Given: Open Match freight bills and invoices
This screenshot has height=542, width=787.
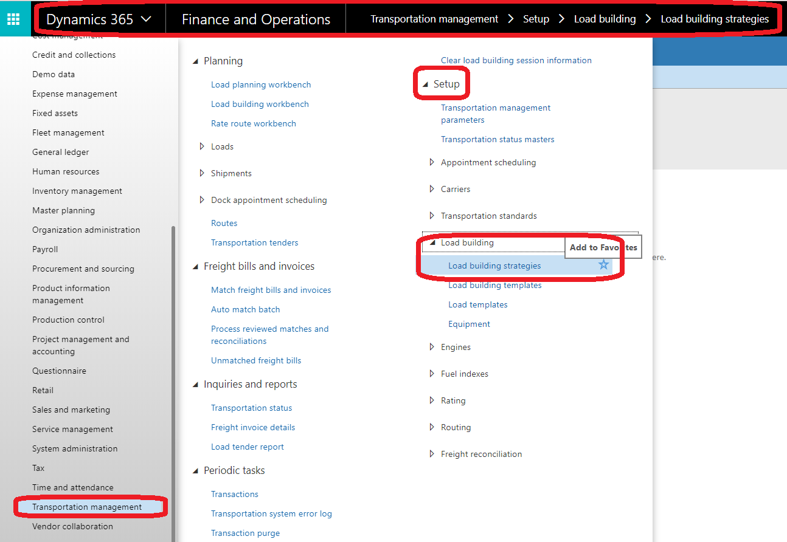Looking at the screenshot, I should [271, 290].
